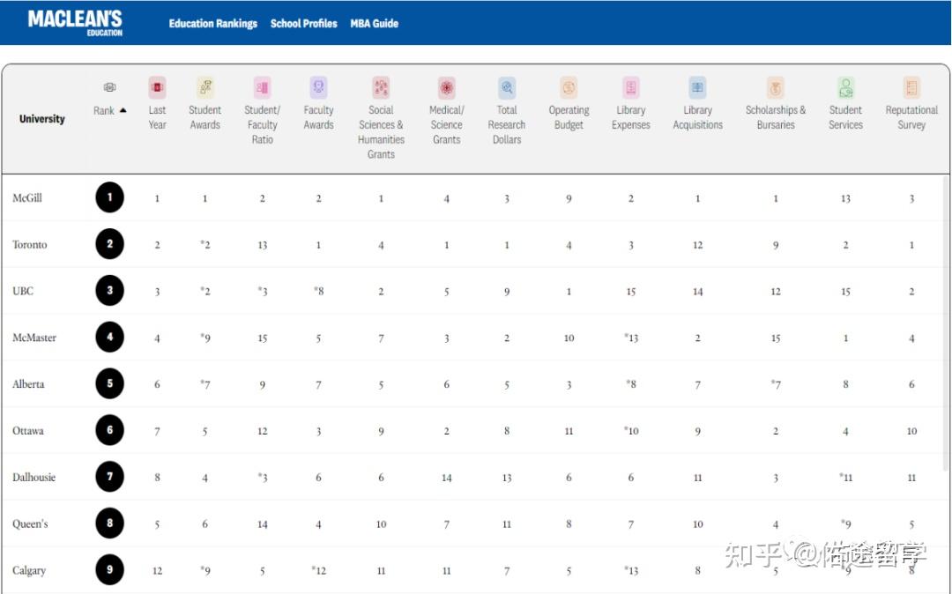Image resolution: width=952 pixels, height=594 pixels.
Task: Select the Queen's university name
Action: point(30,523)
